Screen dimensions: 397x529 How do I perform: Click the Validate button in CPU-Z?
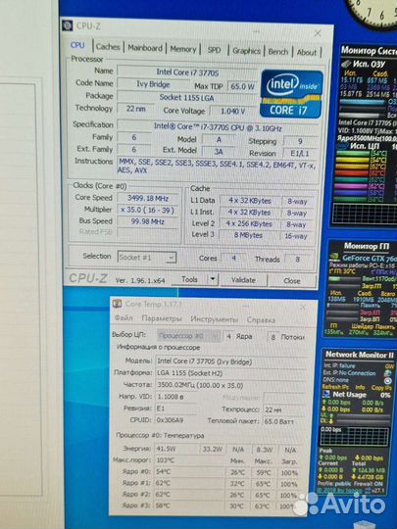click(x=243, y=280)
